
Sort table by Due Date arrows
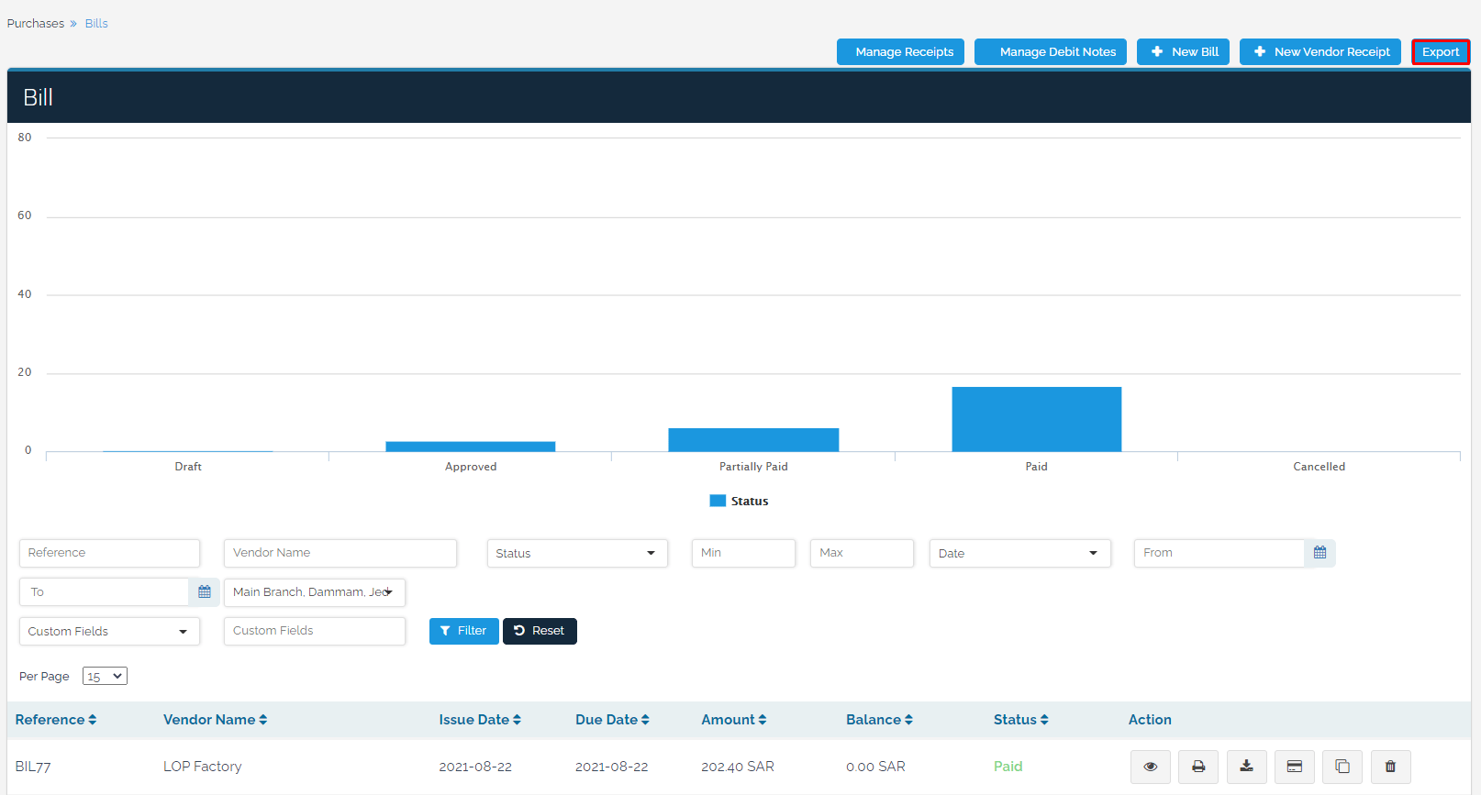(x=645, y=720)
